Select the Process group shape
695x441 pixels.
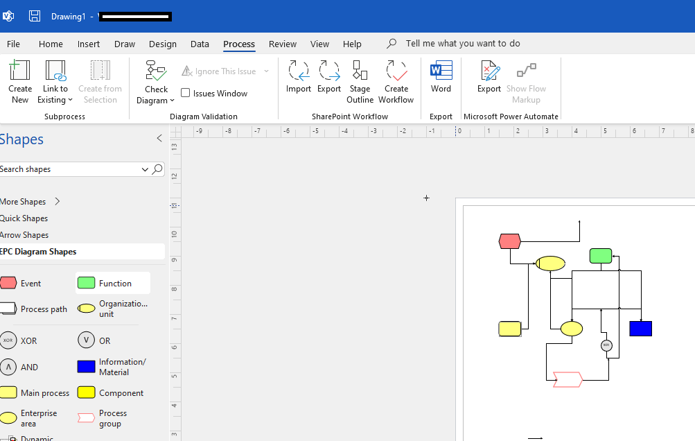(104, 418)
